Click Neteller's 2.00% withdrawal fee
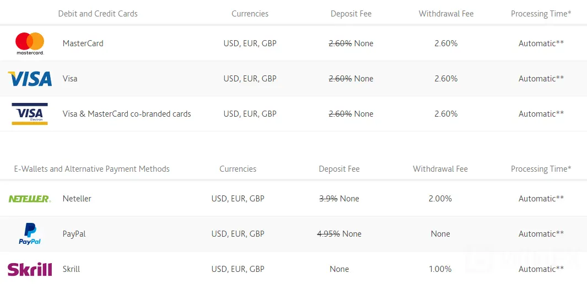Image resolution: width=587 pixels, height=284 pixels. click(x=440, y=199)
